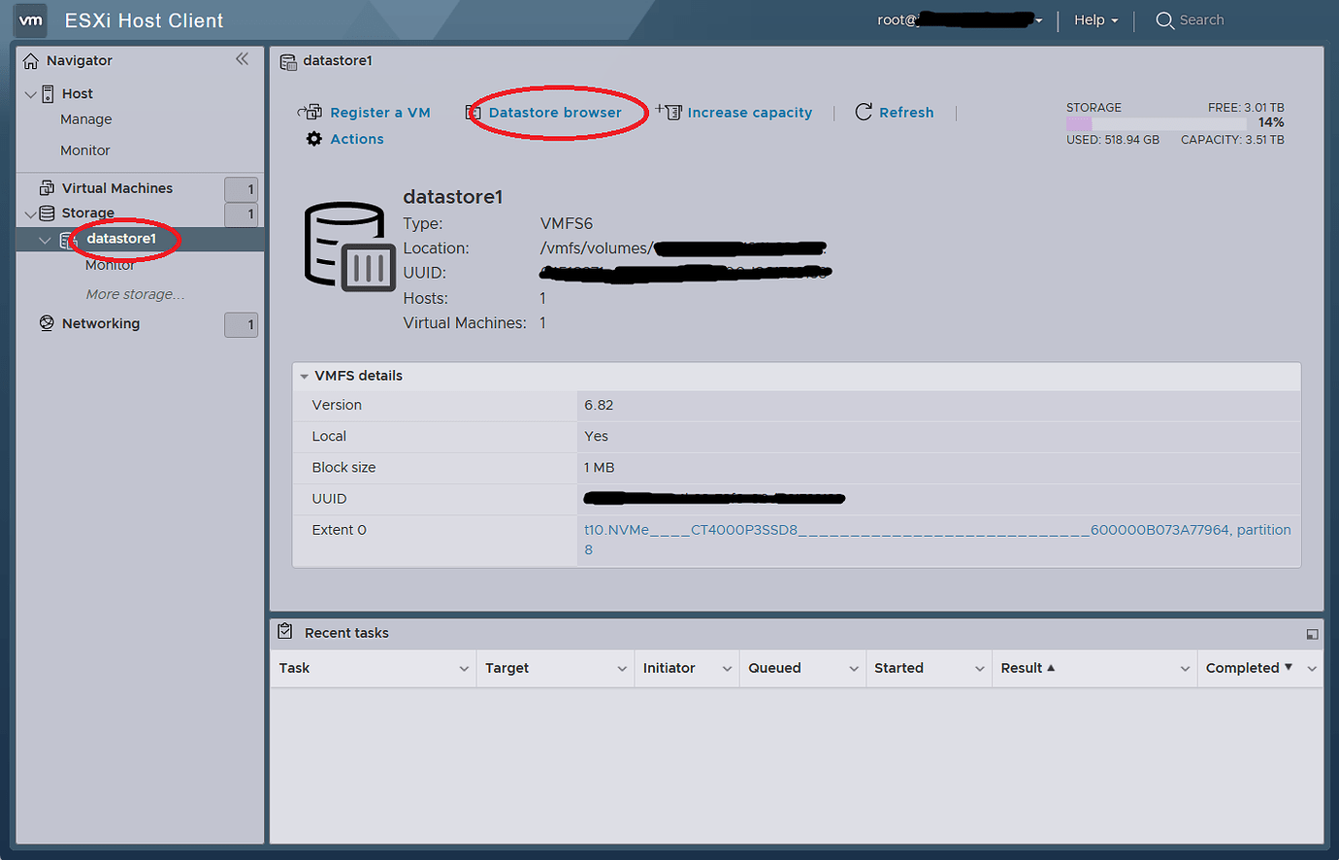Open the Completed column dropdown
Screen dimensions: 1339x860
point(1312,669)
